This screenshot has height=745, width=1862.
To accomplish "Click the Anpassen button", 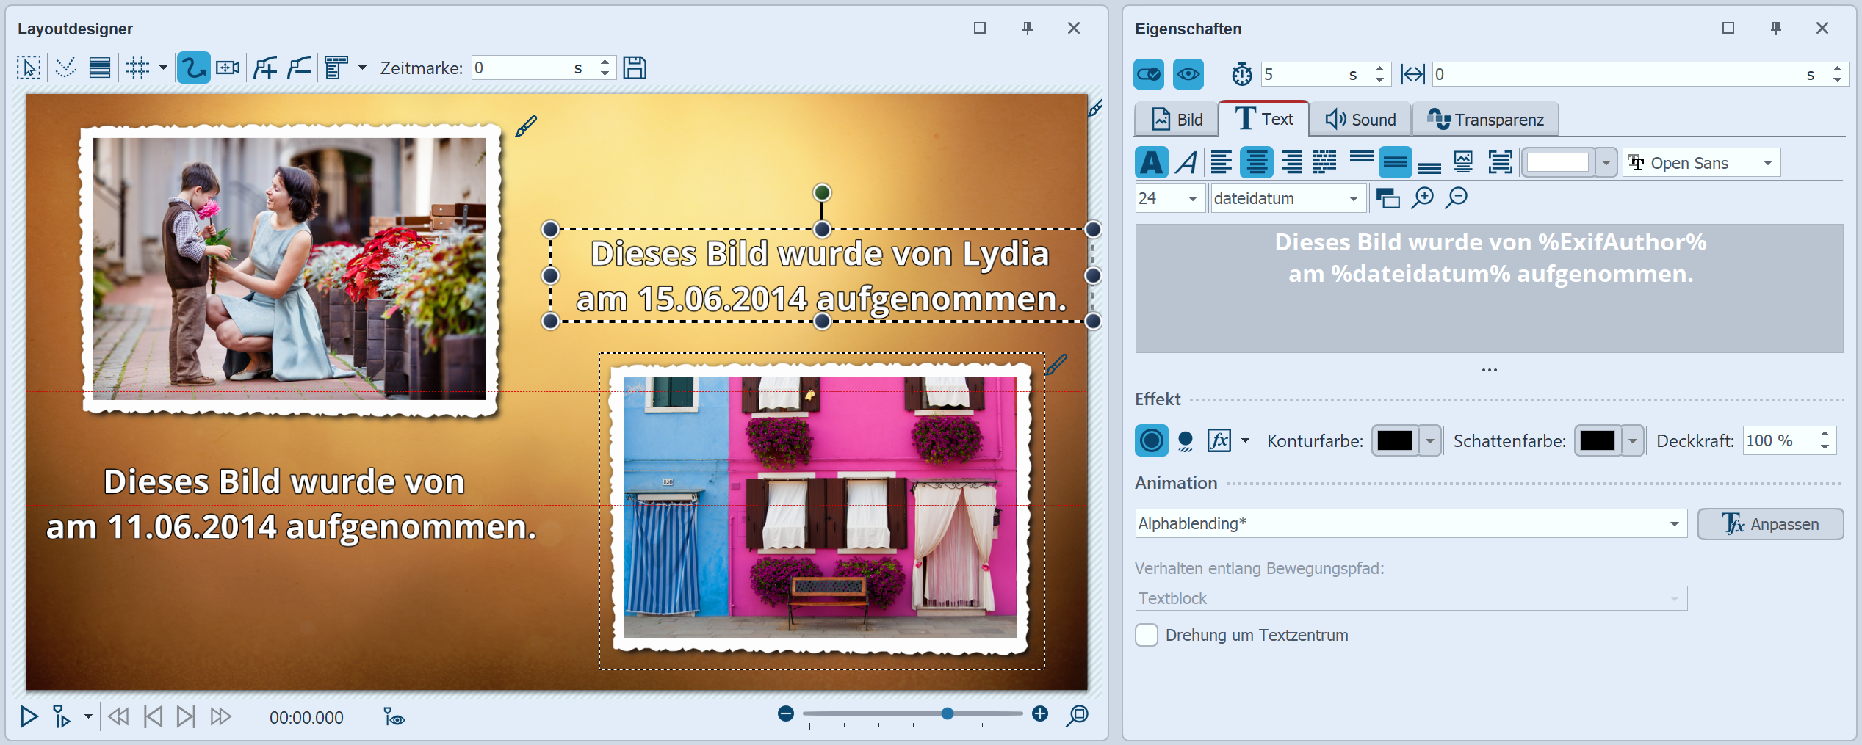I will [x=1770, y=524].
